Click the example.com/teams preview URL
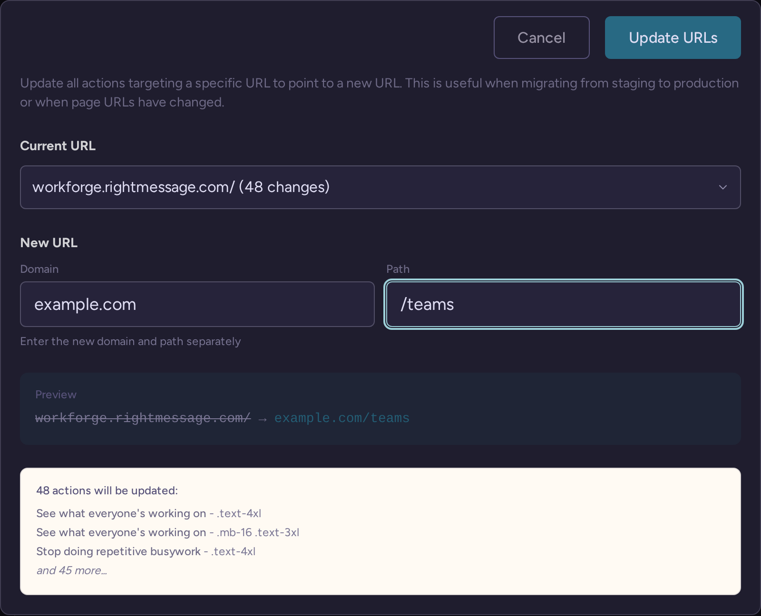The image size is (761, 616). [341, 418]
